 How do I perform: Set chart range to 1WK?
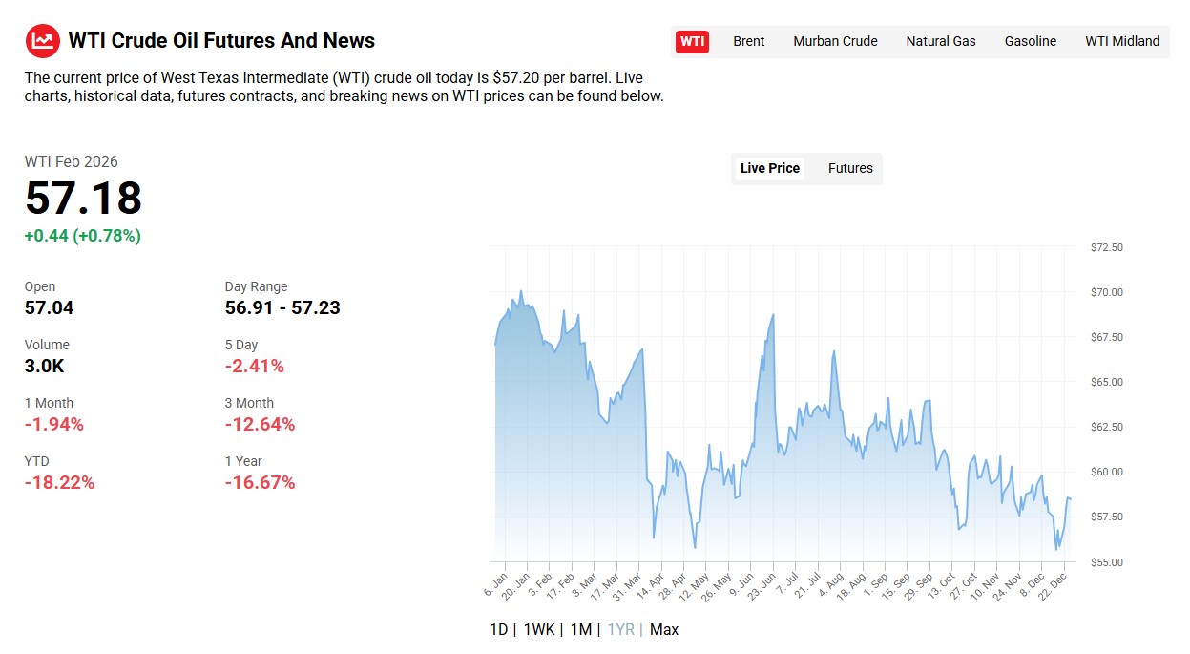[x=539, y=629]
